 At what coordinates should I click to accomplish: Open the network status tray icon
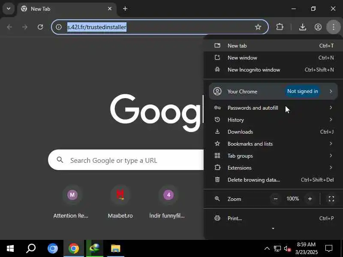[x=277, y=248]
